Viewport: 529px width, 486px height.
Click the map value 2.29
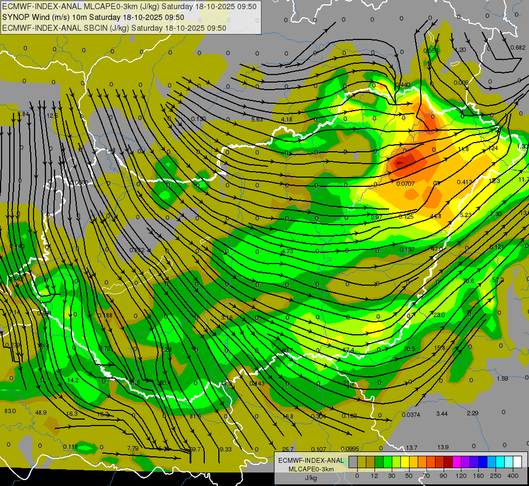point(473,413)
